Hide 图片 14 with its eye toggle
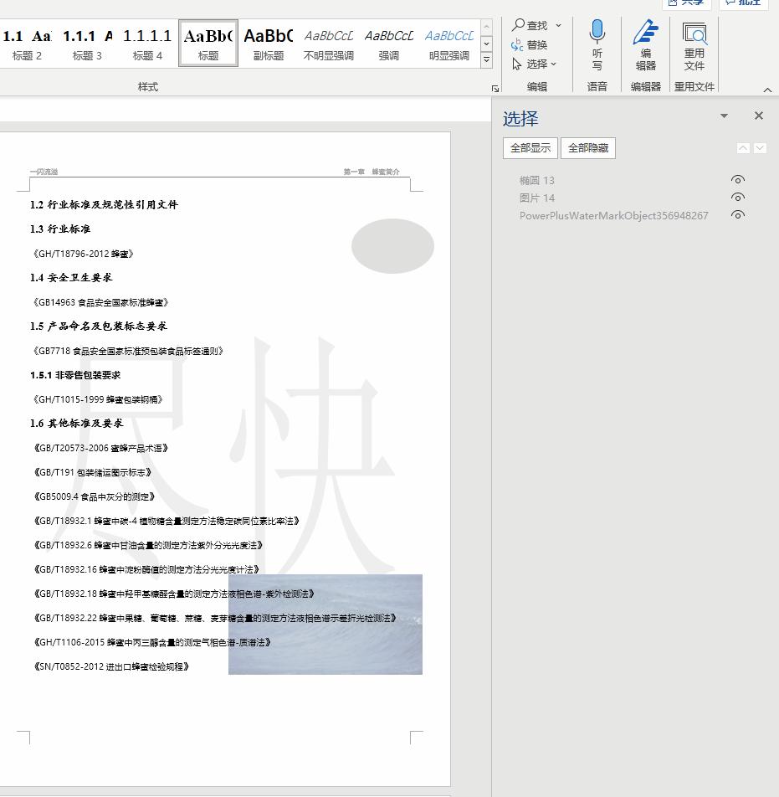Screen dimensions: 779x797 [738, 197]
